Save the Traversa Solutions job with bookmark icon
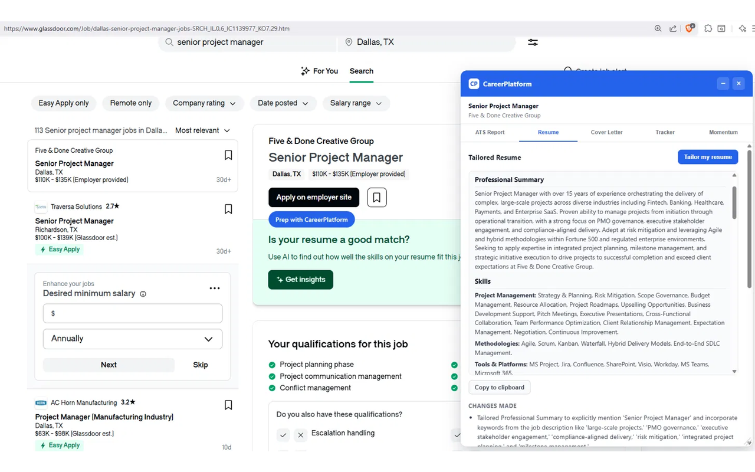The width and height of the screenshot is (755, 472). pyautogui.click(x=228, y=209)
